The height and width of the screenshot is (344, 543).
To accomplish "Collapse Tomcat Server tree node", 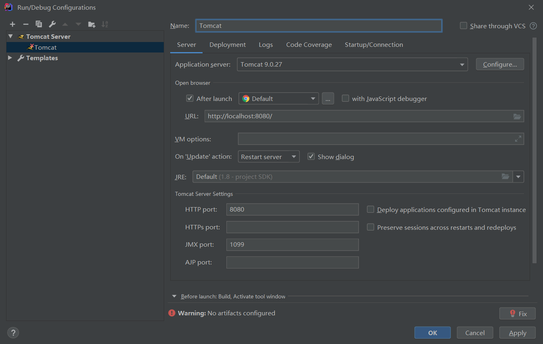I will coord(11,36).
